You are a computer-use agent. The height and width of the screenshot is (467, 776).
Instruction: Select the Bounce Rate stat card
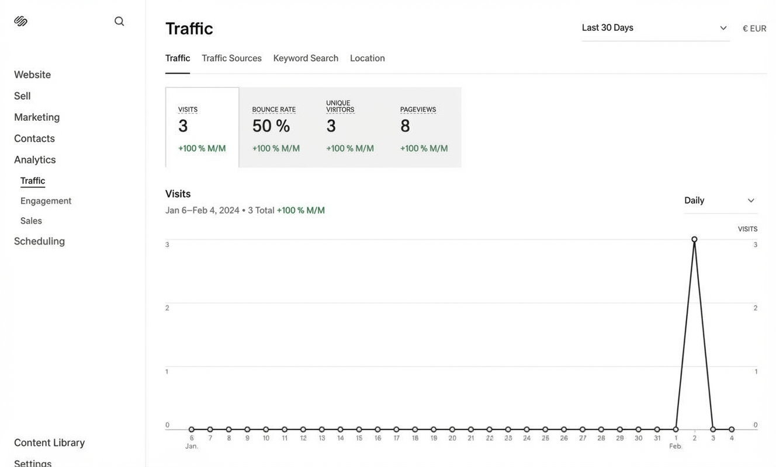pos(276,127)
